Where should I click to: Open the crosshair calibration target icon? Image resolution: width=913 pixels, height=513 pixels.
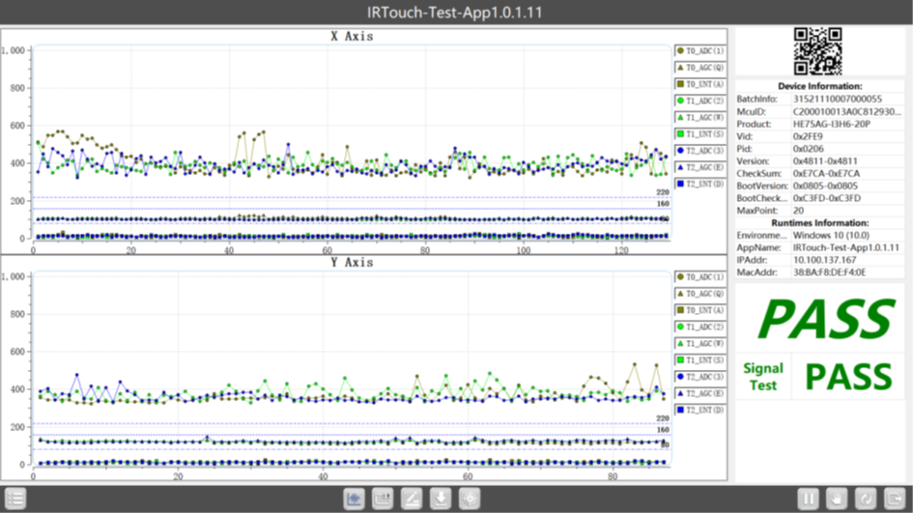coord(471,499)
